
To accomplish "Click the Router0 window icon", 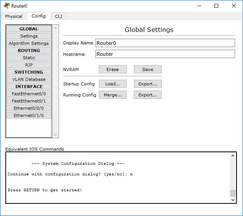I will (x=6, y=6).
